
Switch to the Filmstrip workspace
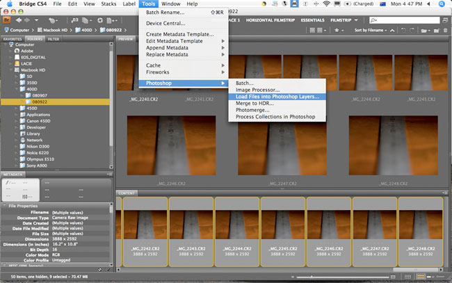[341, 20]
